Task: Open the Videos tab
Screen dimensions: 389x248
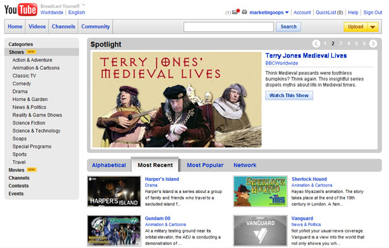Action: click(37, 27)
